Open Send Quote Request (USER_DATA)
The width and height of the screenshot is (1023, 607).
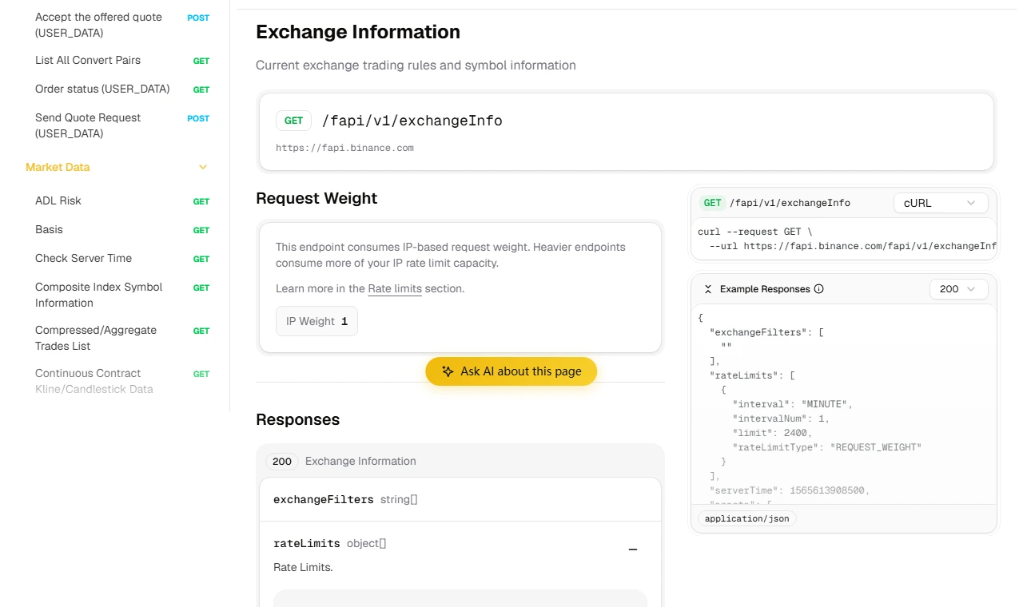tap(88, 125)
